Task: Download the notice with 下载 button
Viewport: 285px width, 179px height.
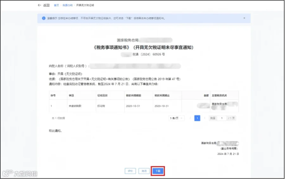Action: [x=158, y=171]
